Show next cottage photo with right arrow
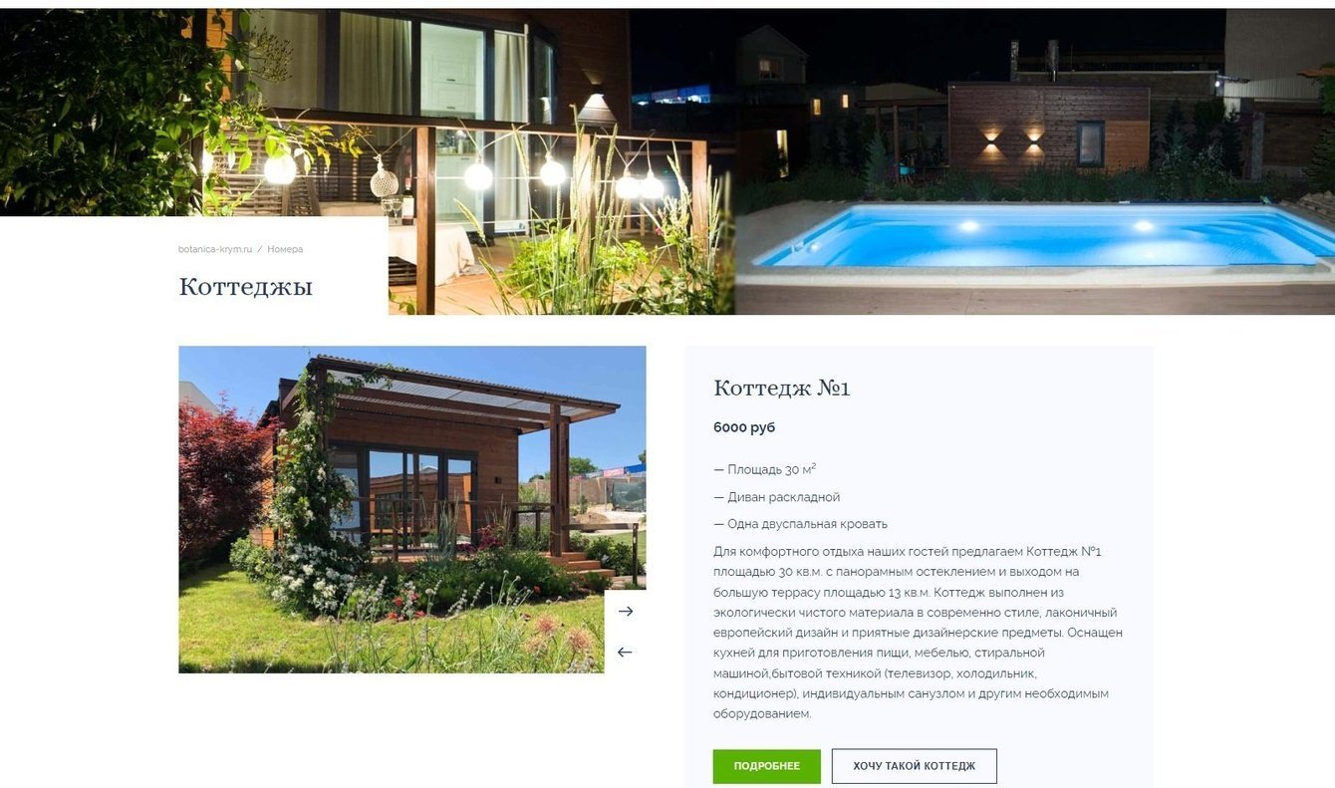 (x=625, y=611)
